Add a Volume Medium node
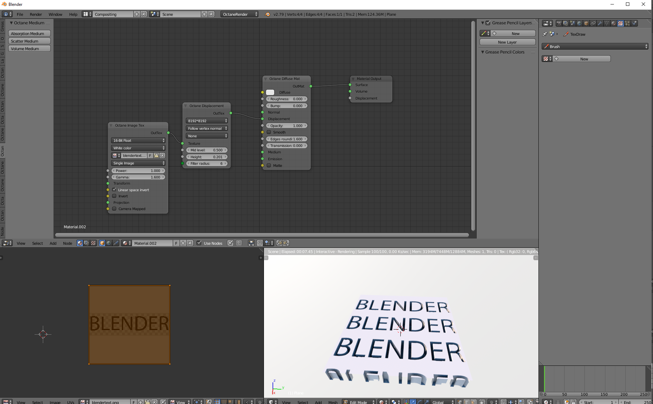Screen dimensions: 653x404 29,48
